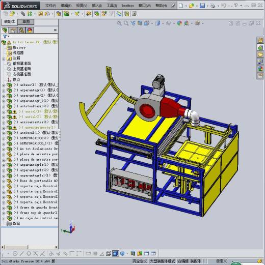
Task: Click the Undo arrow icon
Action: tap(224, 6)
